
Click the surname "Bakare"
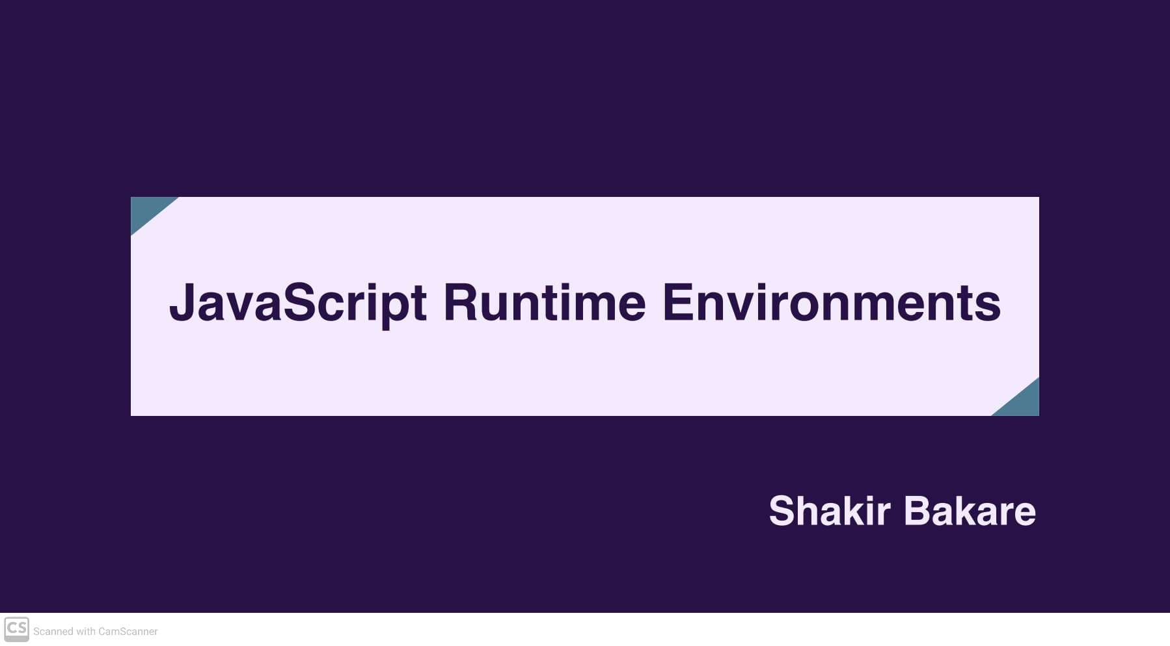pyautogui.click(x=970, y=511)
